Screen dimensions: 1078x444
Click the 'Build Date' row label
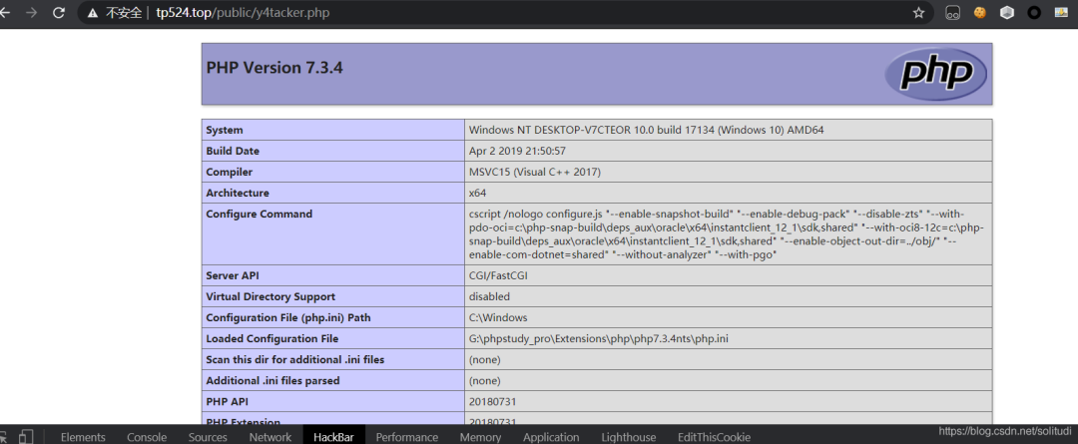tap(233, 152)
